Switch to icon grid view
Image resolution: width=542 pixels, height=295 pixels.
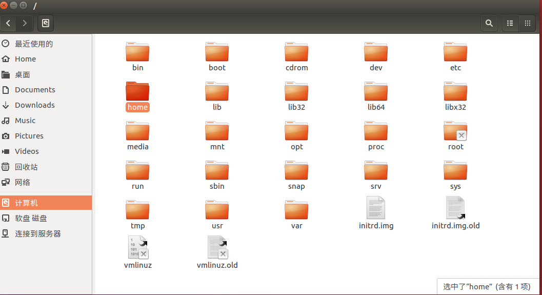[x=528, y=23]
